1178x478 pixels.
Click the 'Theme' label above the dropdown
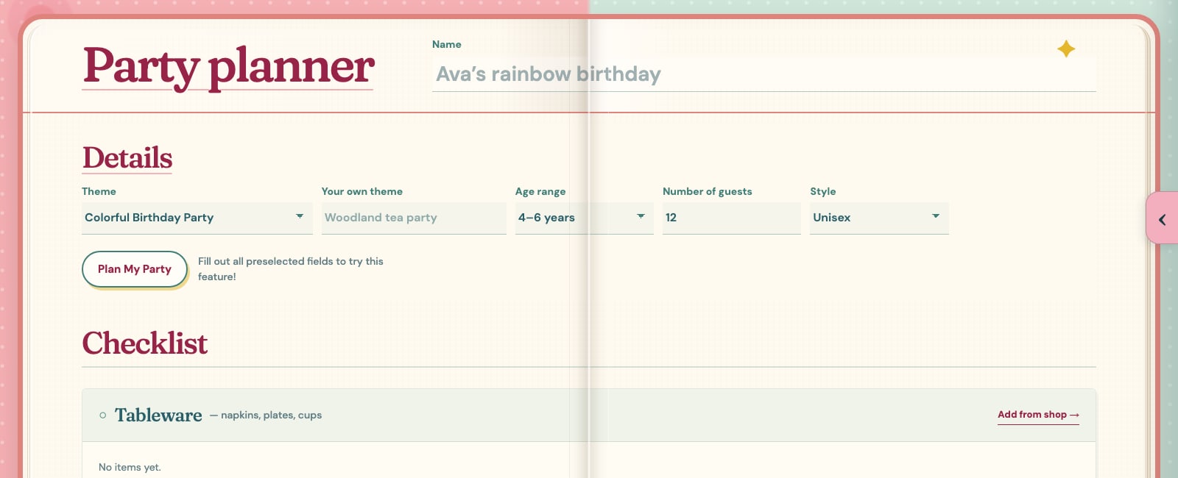[99, 191]
